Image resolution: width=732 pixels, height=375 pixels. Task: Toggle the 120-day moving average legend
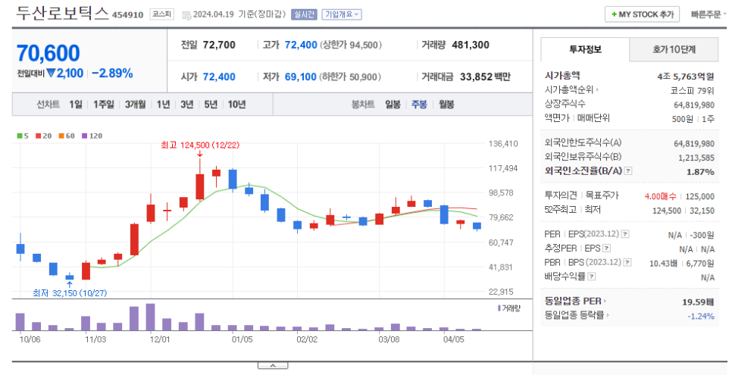[92, 136]
